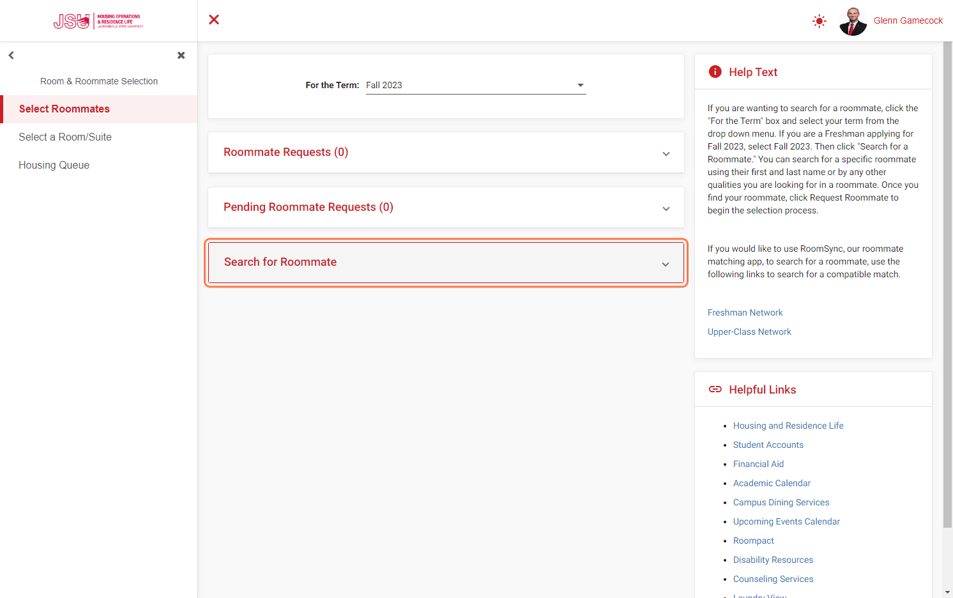Viewport: 953px width, 598px height.
Task: Open the Upcoming Events Calendar link
Action: tap(786, 521)
